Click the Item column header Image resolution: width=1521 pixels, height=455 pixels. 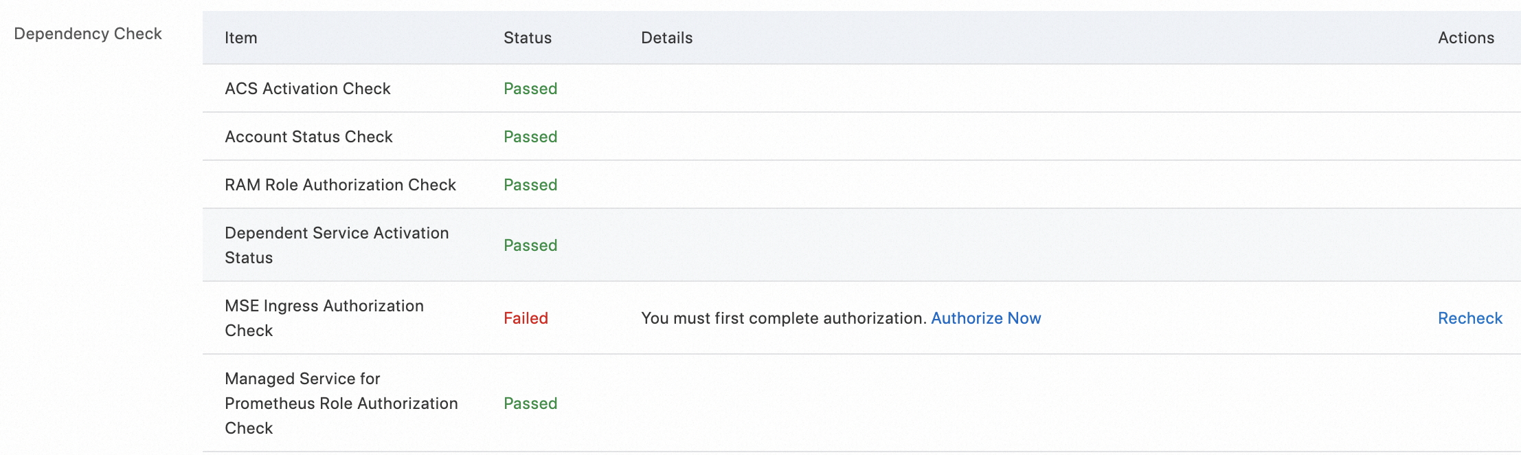pos(241,38)
